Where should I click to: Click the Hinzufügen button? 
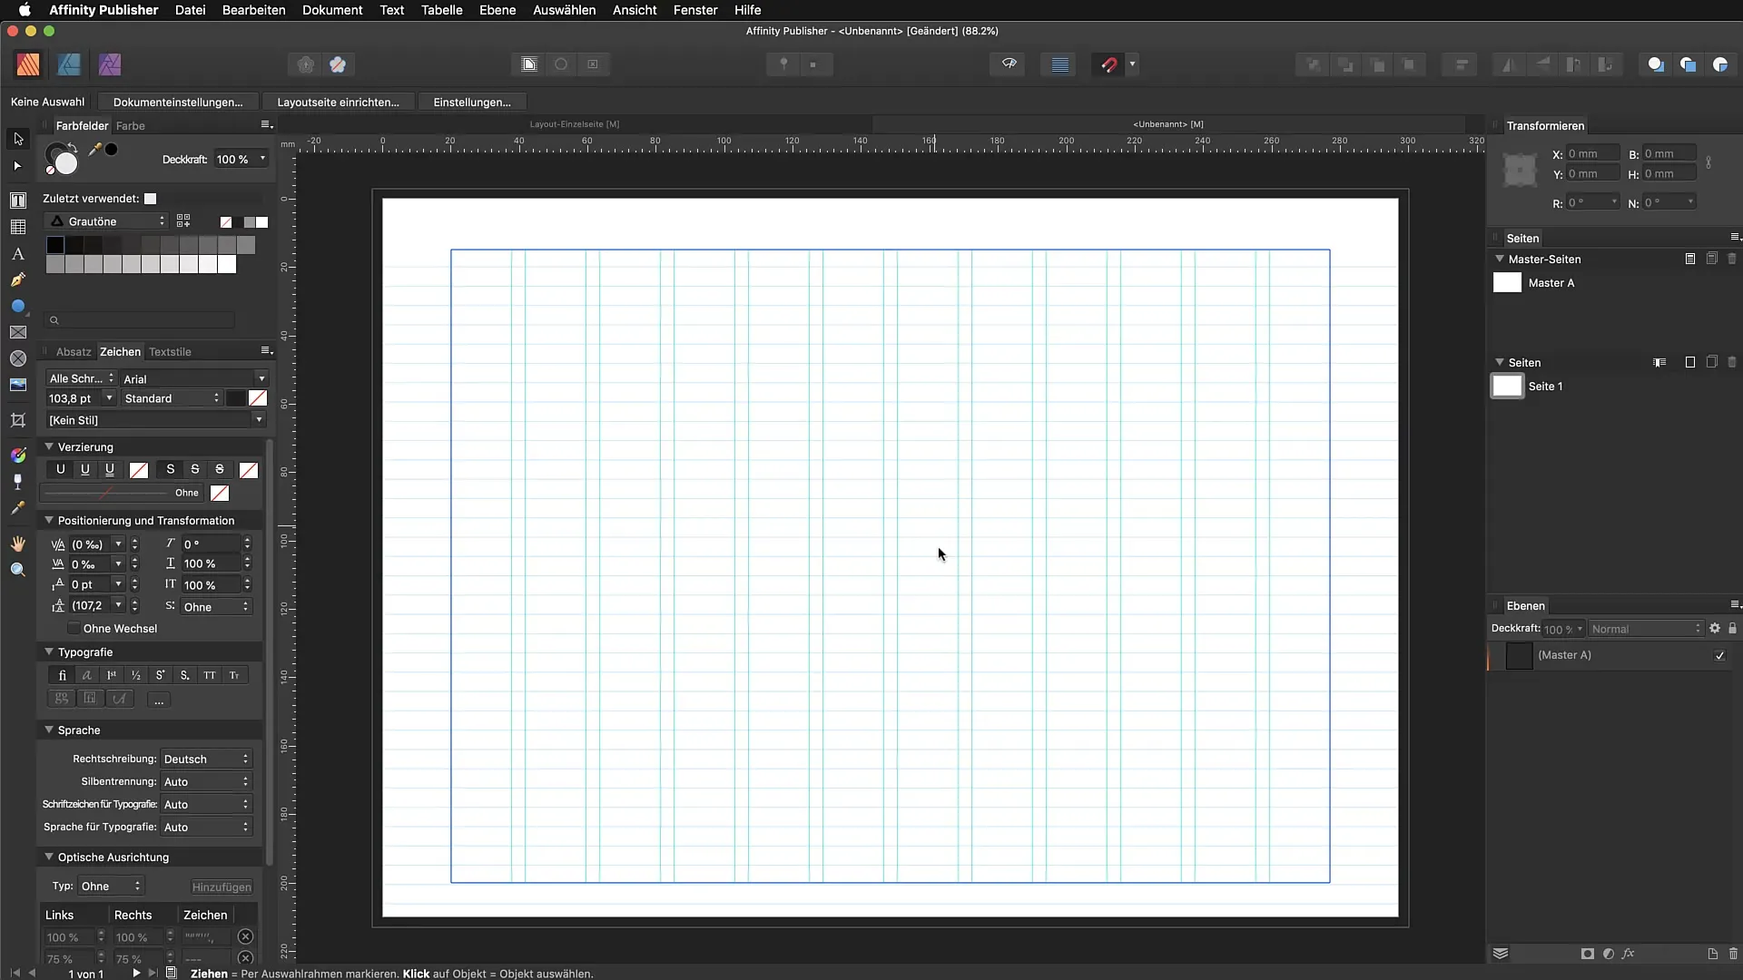point(222,887)
